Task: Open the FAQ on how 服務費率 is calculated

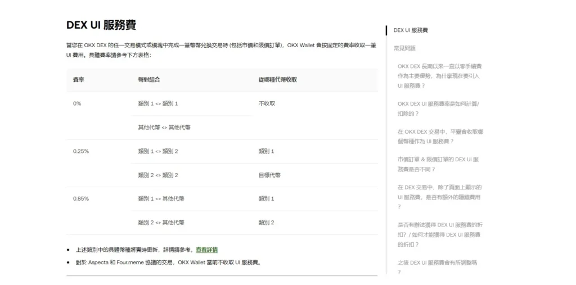Action: point(438,108)
